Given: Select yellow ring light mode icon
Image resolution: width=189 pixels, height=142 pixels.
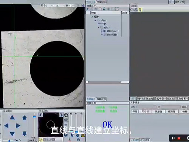Looking at the screenshot, I should 40,140.
